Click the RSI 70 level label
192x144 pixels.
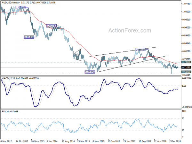(183, 118)
